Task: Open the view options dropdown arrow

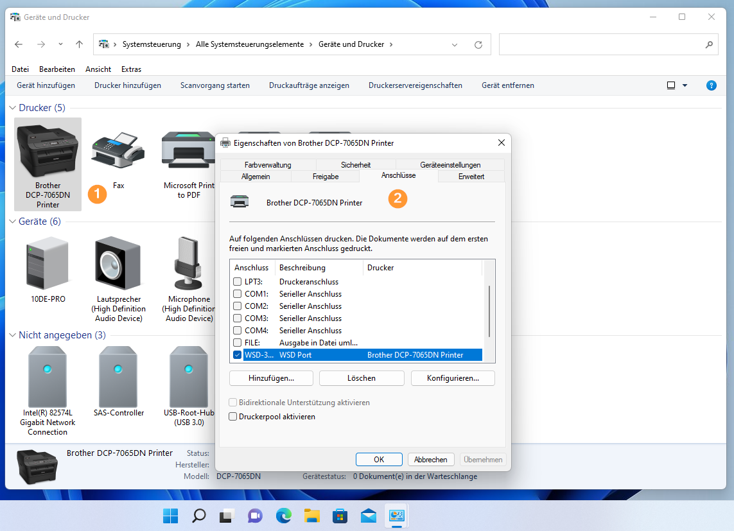Action: pyautogui.click(x=685, y=85)
